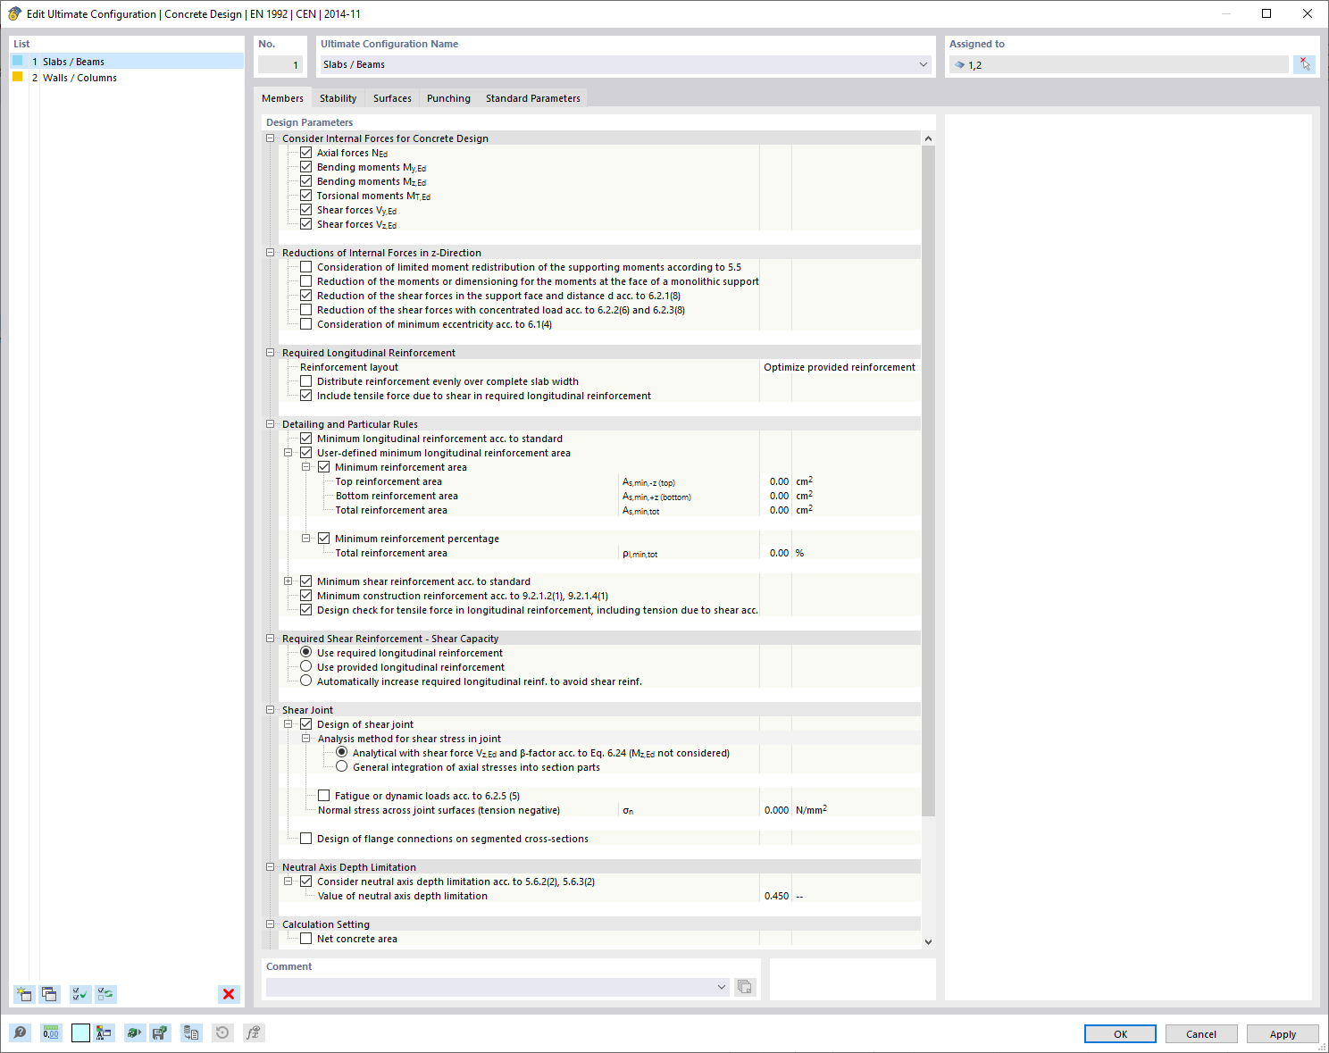Open the Stability tab
This screenshot has width=1329, height=1053.
(x=338, y=98)
